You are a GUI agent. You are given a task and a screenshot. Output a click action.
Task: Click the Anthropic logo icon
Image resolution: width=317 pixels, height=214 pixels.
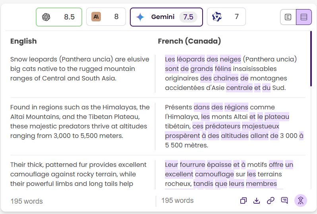click(96, 17)
